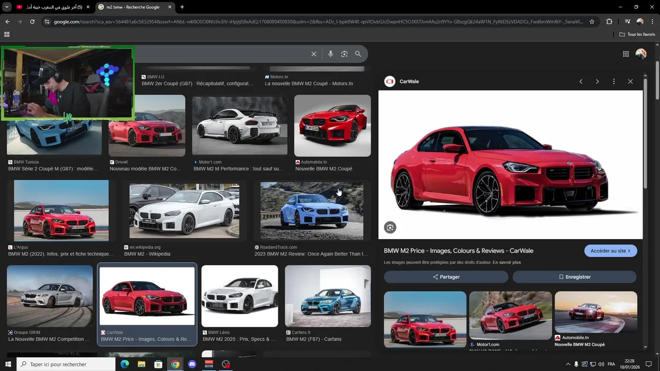660x371 pixels.
Task: Select the m2 bmw - Recherche Google tab
Action: coord(134,7)
